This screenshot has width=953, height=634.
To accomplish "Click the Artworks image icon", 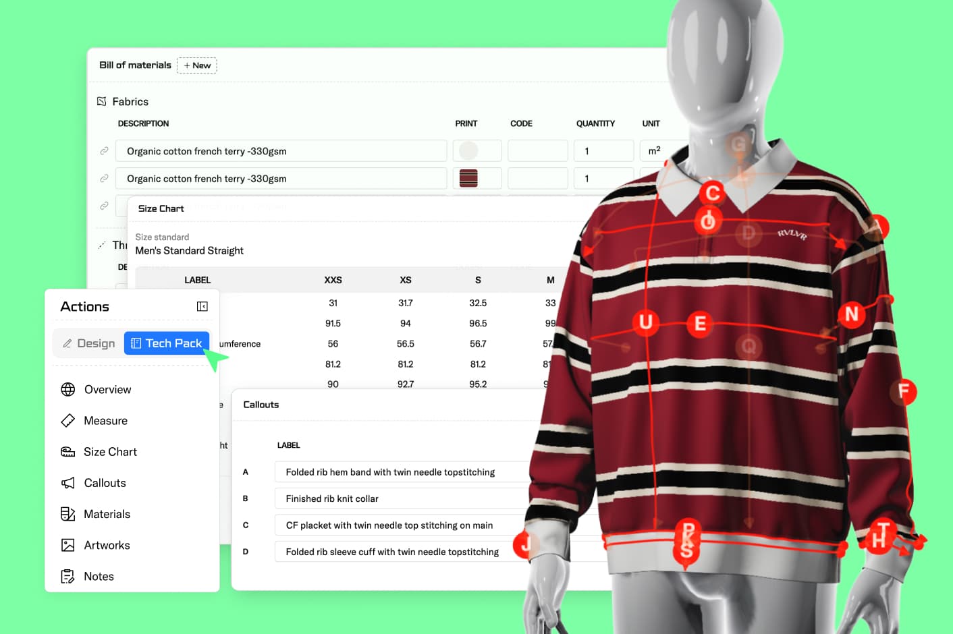I will point(67,545).
